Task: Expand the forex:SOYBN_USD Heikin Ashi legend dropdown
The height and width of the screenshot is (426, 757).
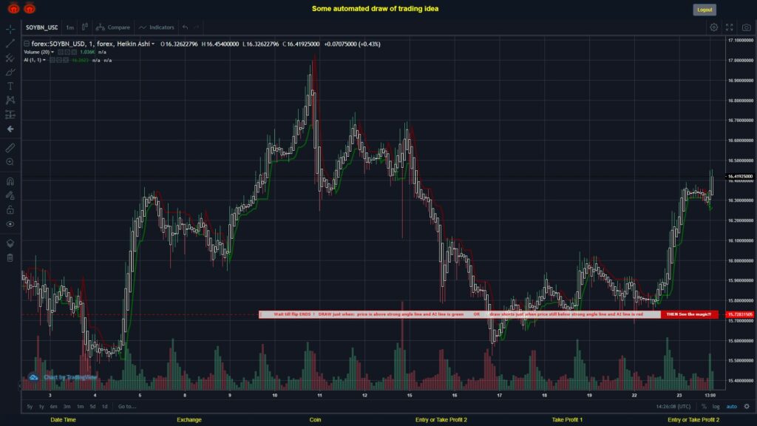Action: pyautogui.click(x=153, y=44)
